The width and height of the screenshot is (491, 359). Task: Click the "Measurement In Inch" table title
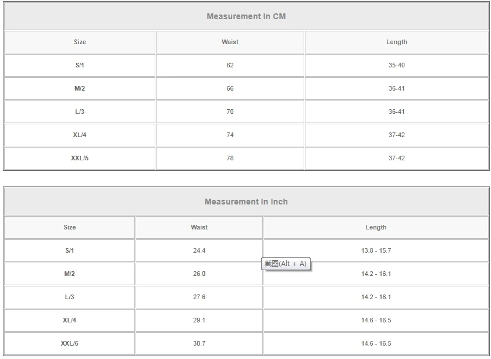[246, 202]
